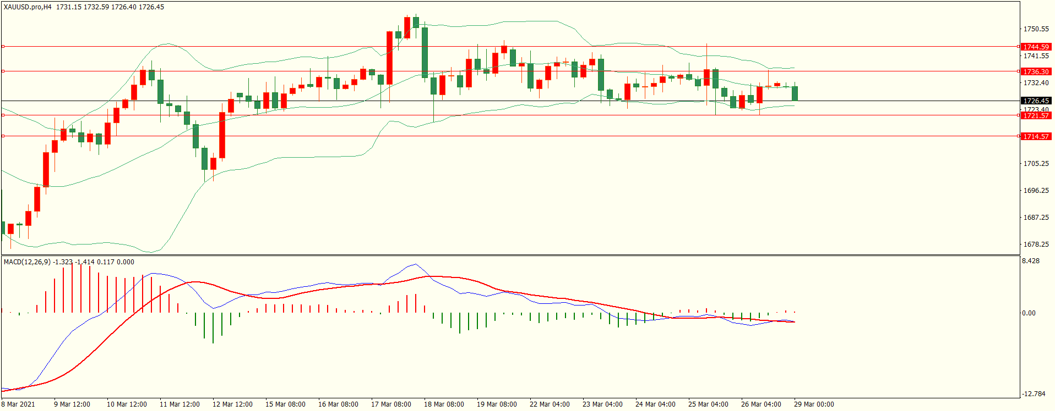Click the 25 Mar 04:00 time label
The height and width of the screenshot is (411, 1055).
pos(708,404)
